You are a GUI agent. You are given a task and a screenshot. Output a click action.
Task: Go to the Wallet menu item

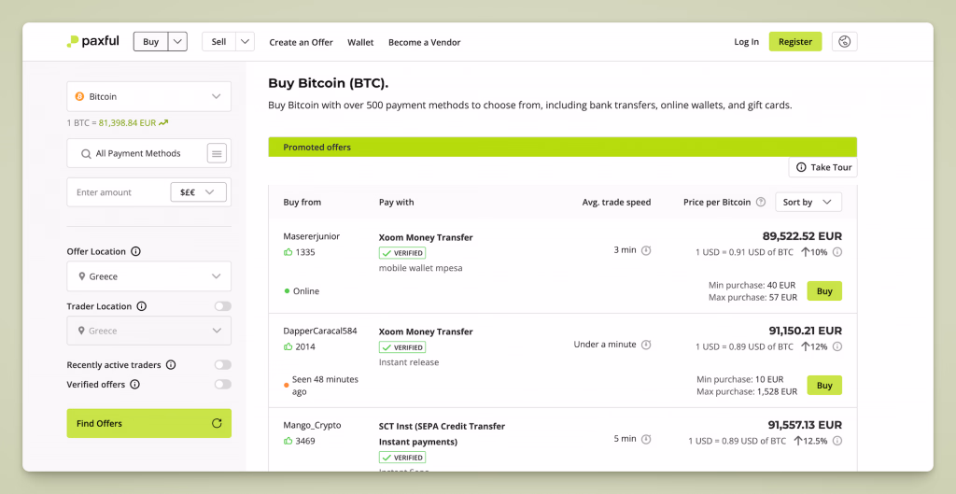coord(360,42)
